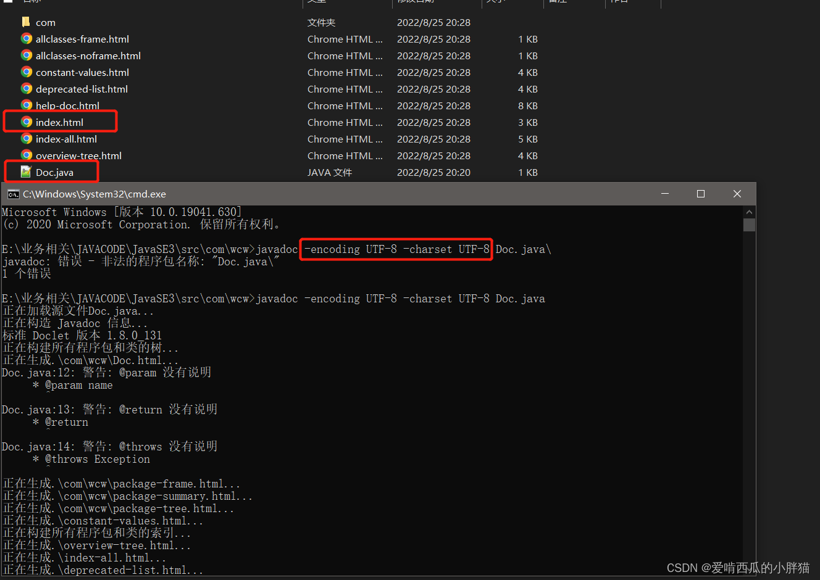Click the 3 KB size of index.html

(528, 122)
